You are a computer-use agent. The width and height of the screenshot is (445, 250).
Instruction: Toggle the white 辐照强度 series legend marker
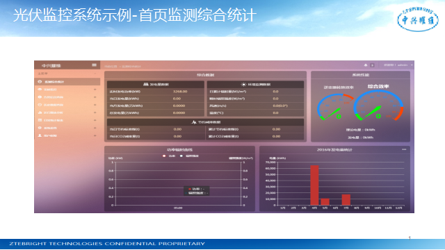[x=181, y=156]
